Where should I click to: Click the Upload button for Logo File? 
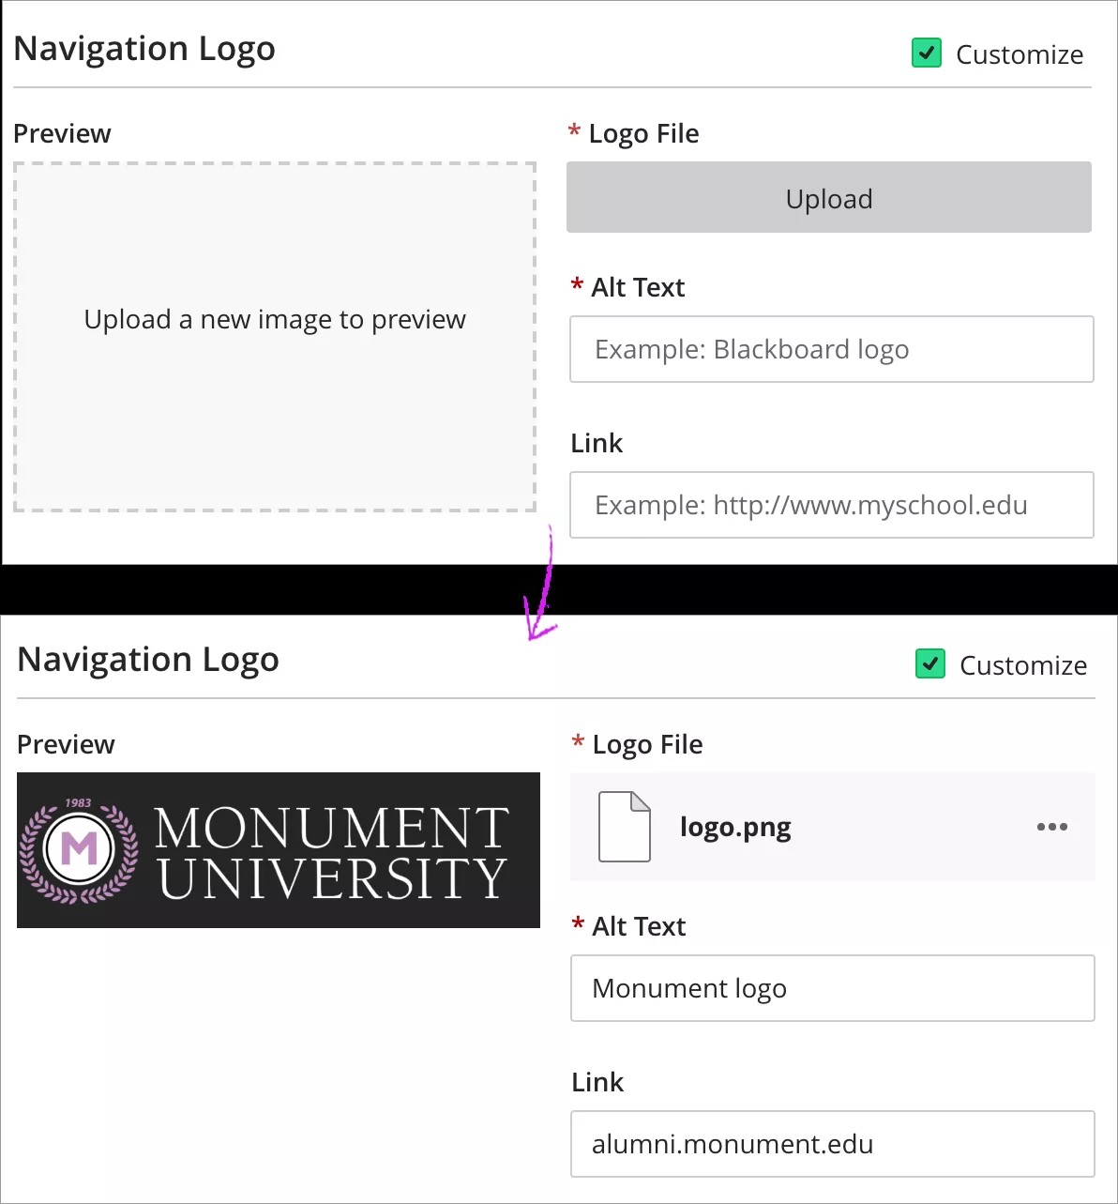(828, 198)
